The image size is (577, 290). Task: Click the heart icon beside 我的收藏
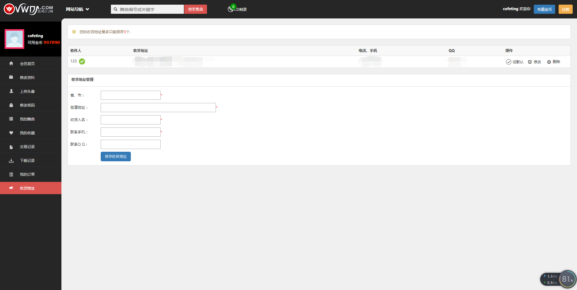click(11, 133)
